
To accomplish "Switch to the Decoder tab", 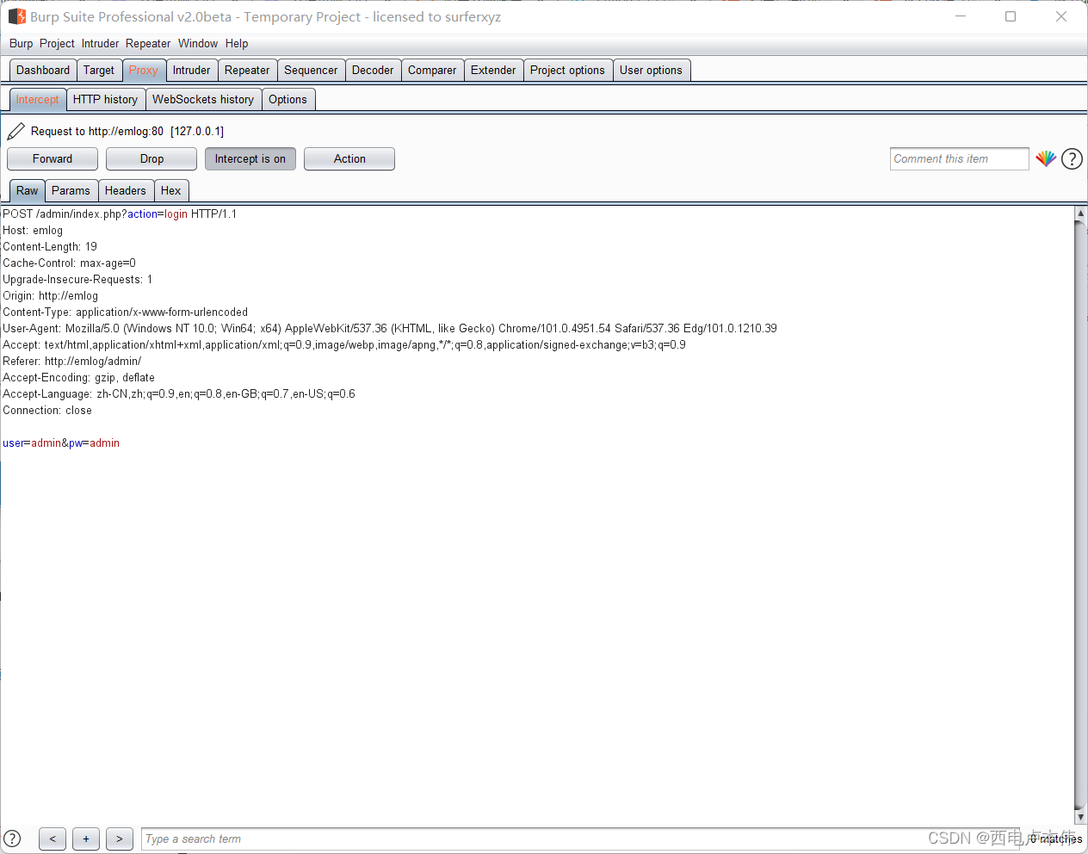I will click(373, 71).
